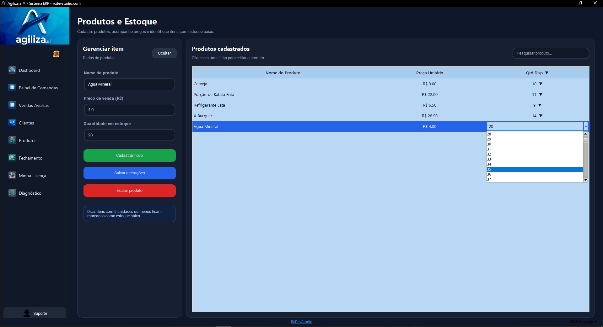This screenshot has height=327, width=603.
Task: Follow the RcDevStudio link
Action: pyautogui.click(x=301, y=322)
